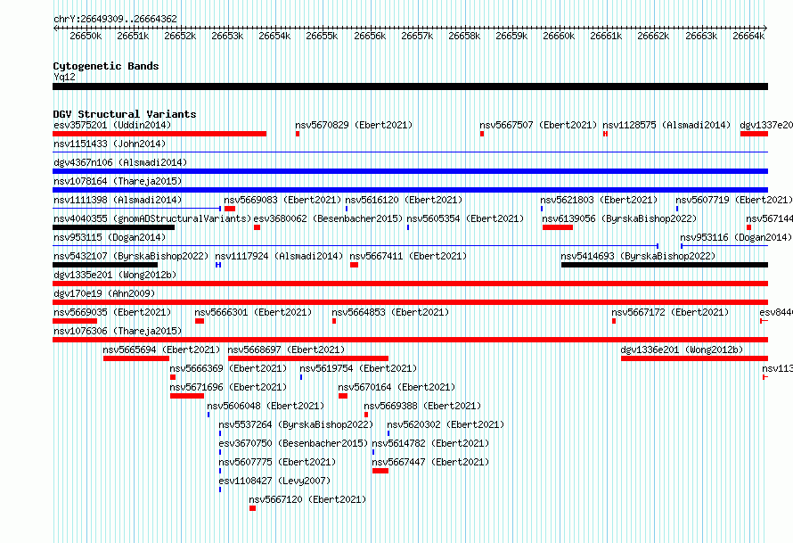Click the black bar under nsv5414693

[x=665, y=265]
